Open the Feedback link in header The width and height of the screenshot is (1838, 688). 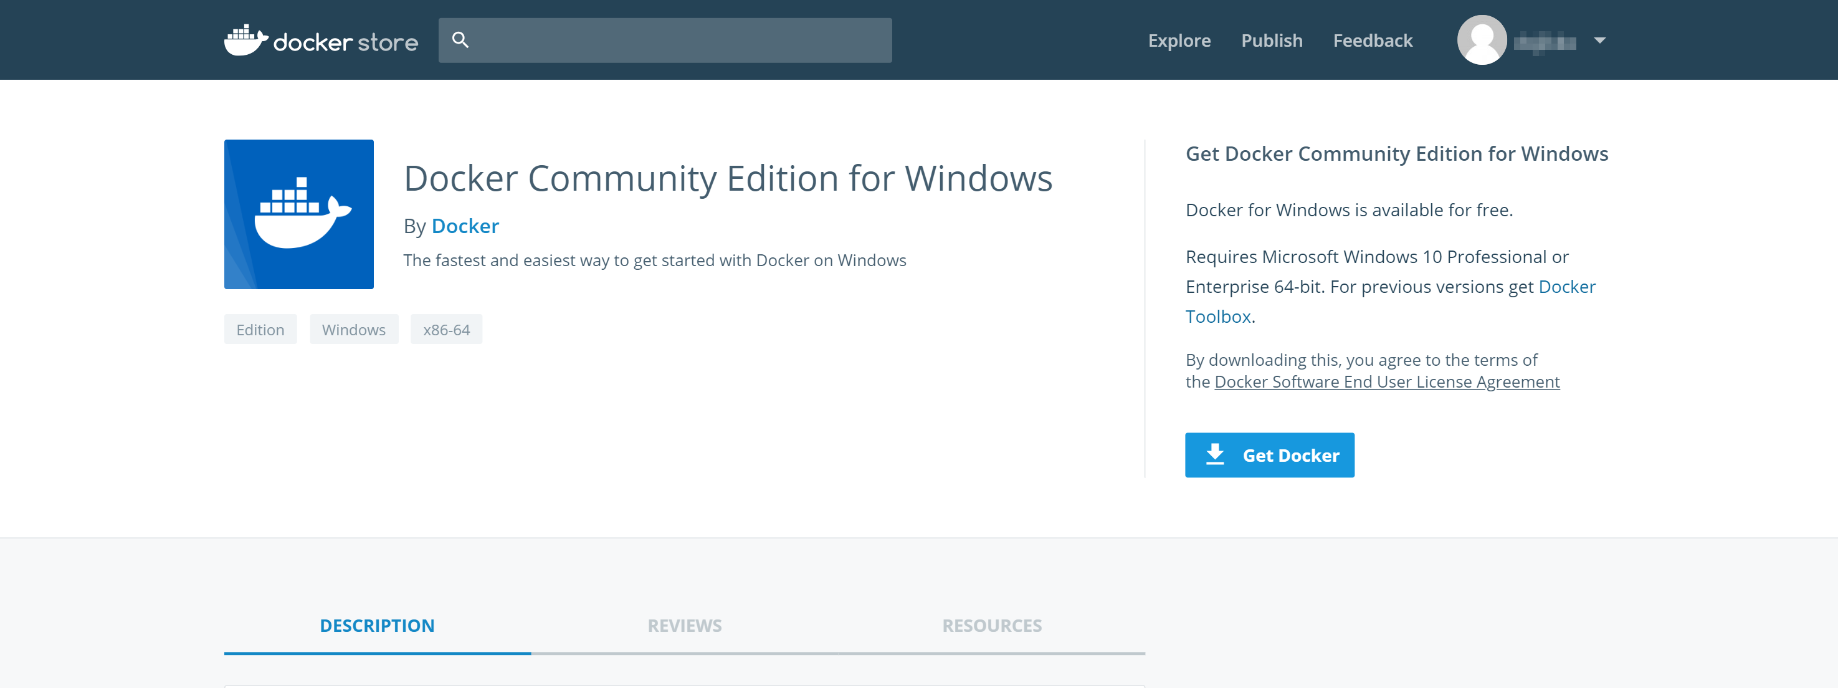[1372, 41]
